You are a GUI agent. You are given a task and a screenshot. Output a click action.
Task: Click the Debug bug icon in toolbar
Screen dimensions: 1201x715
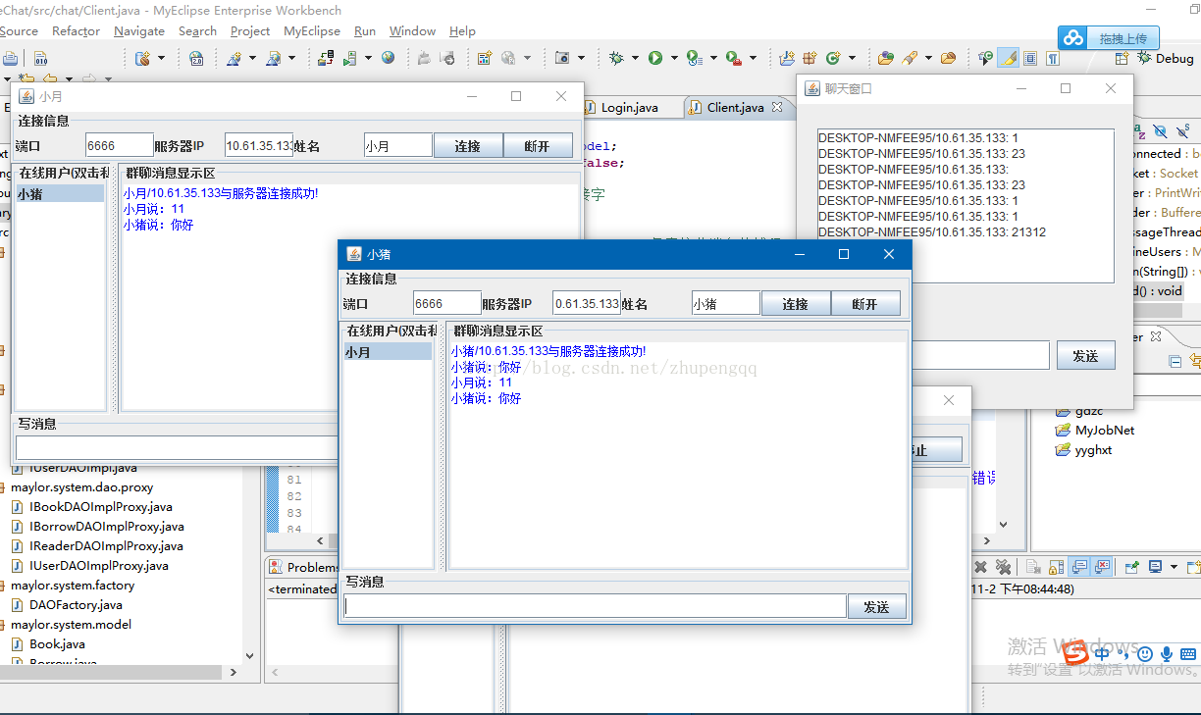coord(616,58)
